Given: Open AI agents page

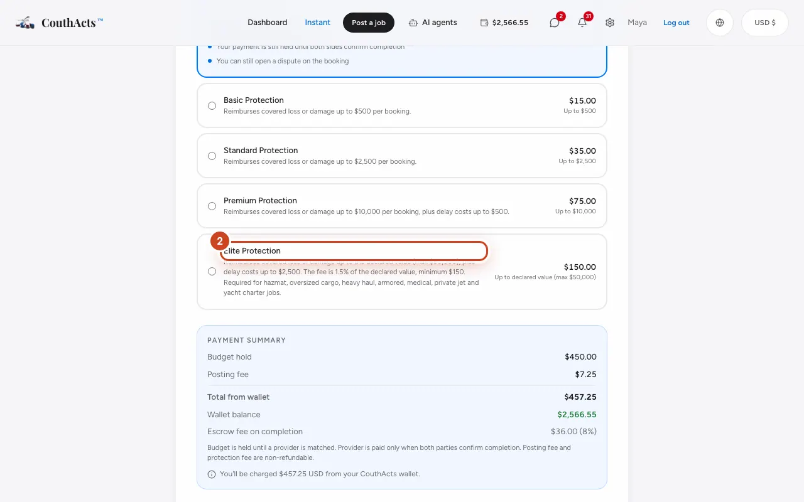Looking at the screenshot, I should pos(433,23).
